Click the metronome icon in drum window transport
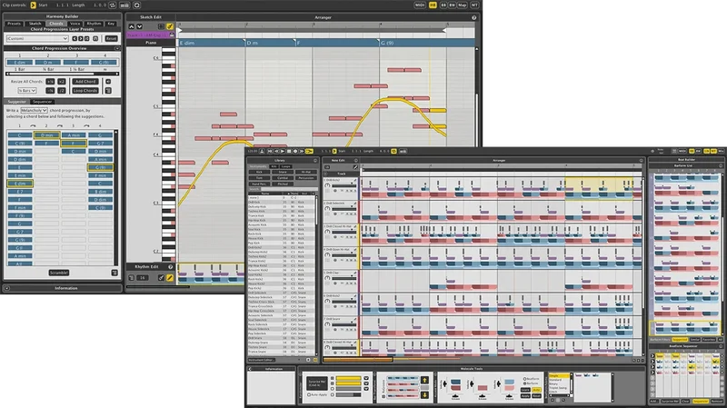Image resolution: width=727 pixels, height=408 pixels. (262, 151)
